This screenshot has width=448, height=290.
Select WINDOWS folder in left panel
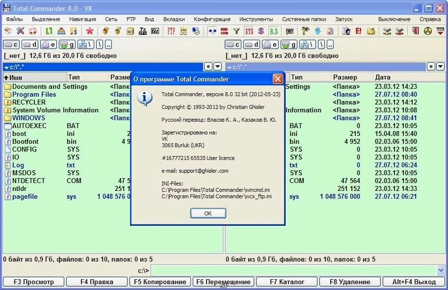click(28, 118)
